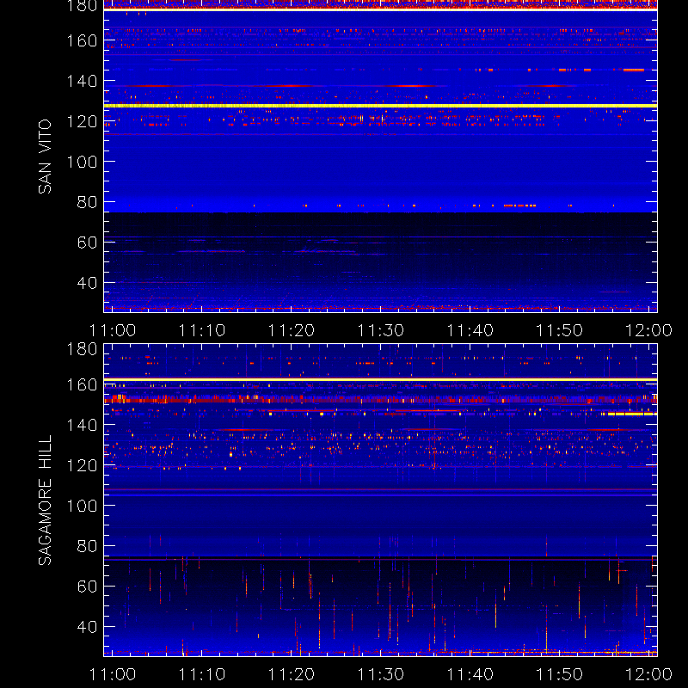Choose the 11:20 time label under Sagamore Hill plot

(x=292, y=674)
